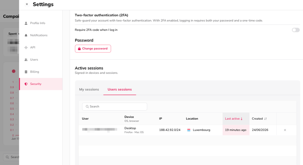Select Security in sidebar

[41, 84]
